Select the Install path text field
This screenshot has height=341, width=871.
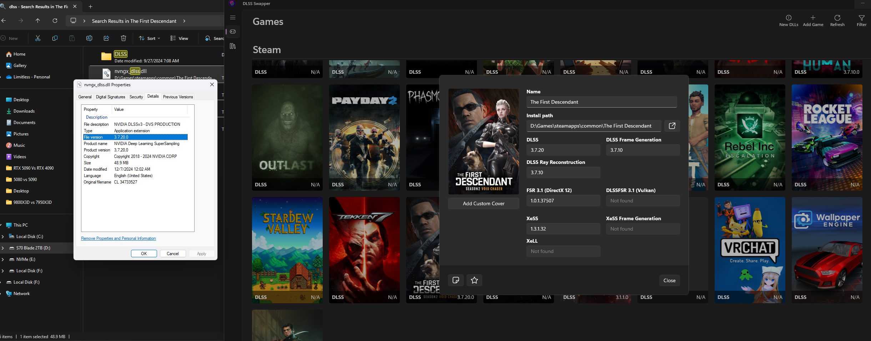(594, 126)
